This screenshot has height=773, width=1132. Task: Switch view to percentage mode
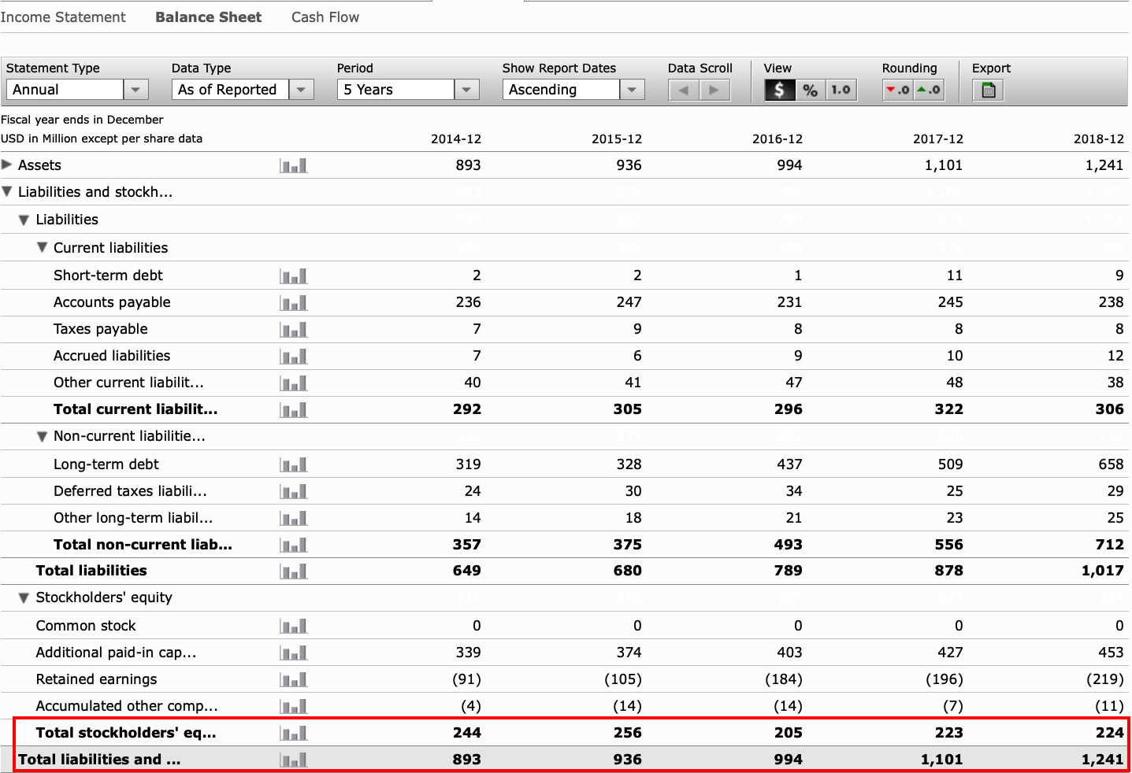(x=810, y=91)
